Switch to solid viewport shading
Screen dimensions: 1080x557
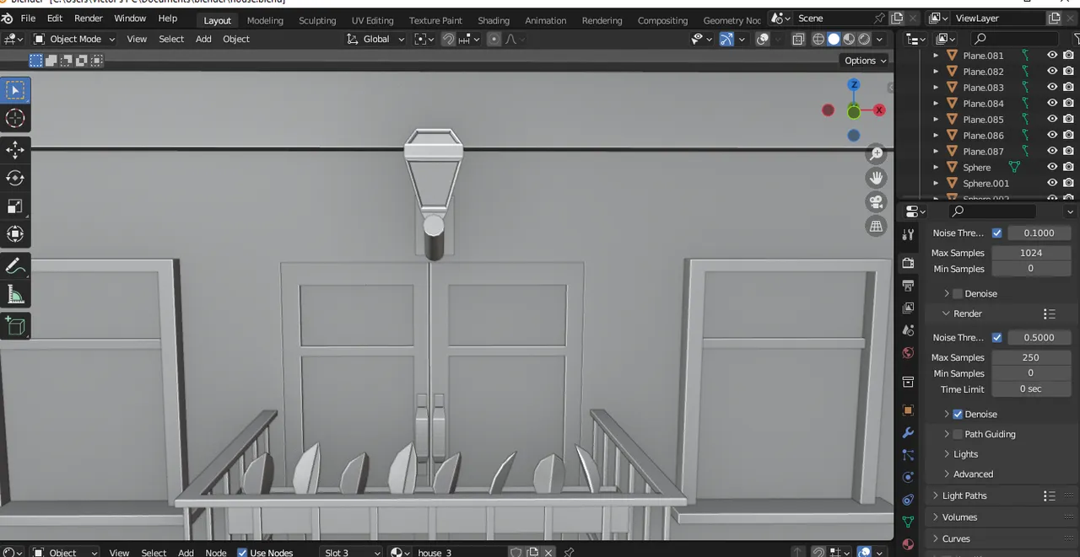click(x=834, y=39)
